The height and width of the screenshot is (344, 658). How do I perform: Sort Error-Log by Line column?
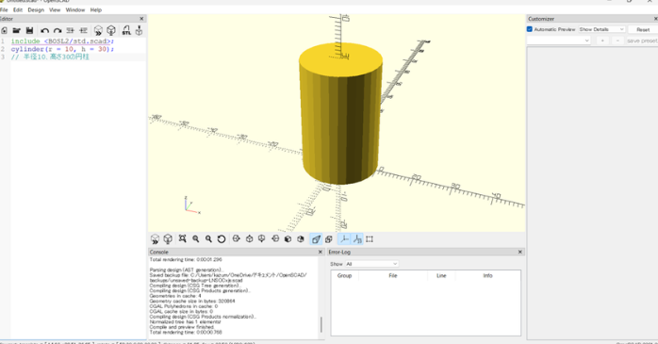(441, 275)
